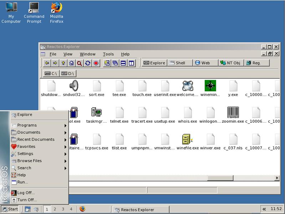Viewport: 285px width, 214px height.
Task: Click the Forward arrow toolbar icon
Action: (x=55, y=63)
